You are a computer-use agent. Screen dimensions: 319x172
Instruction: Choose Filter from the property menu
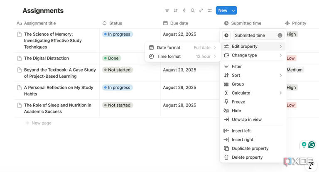point(253,66)
